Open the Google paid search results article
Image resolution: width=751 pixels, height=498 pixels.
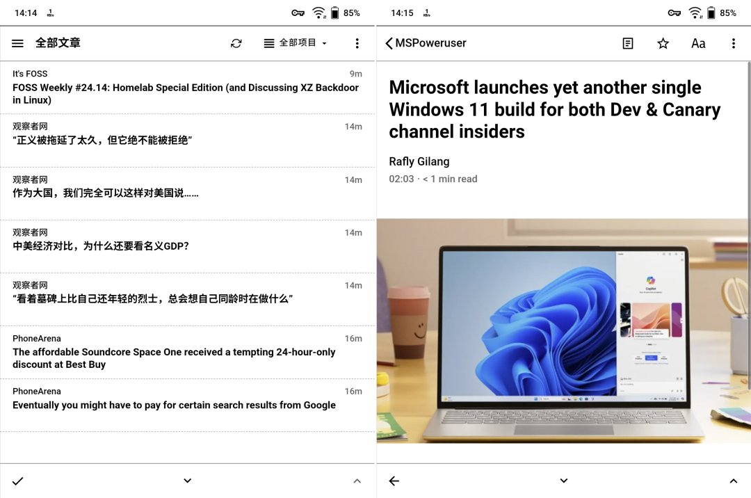click(187, 405)
